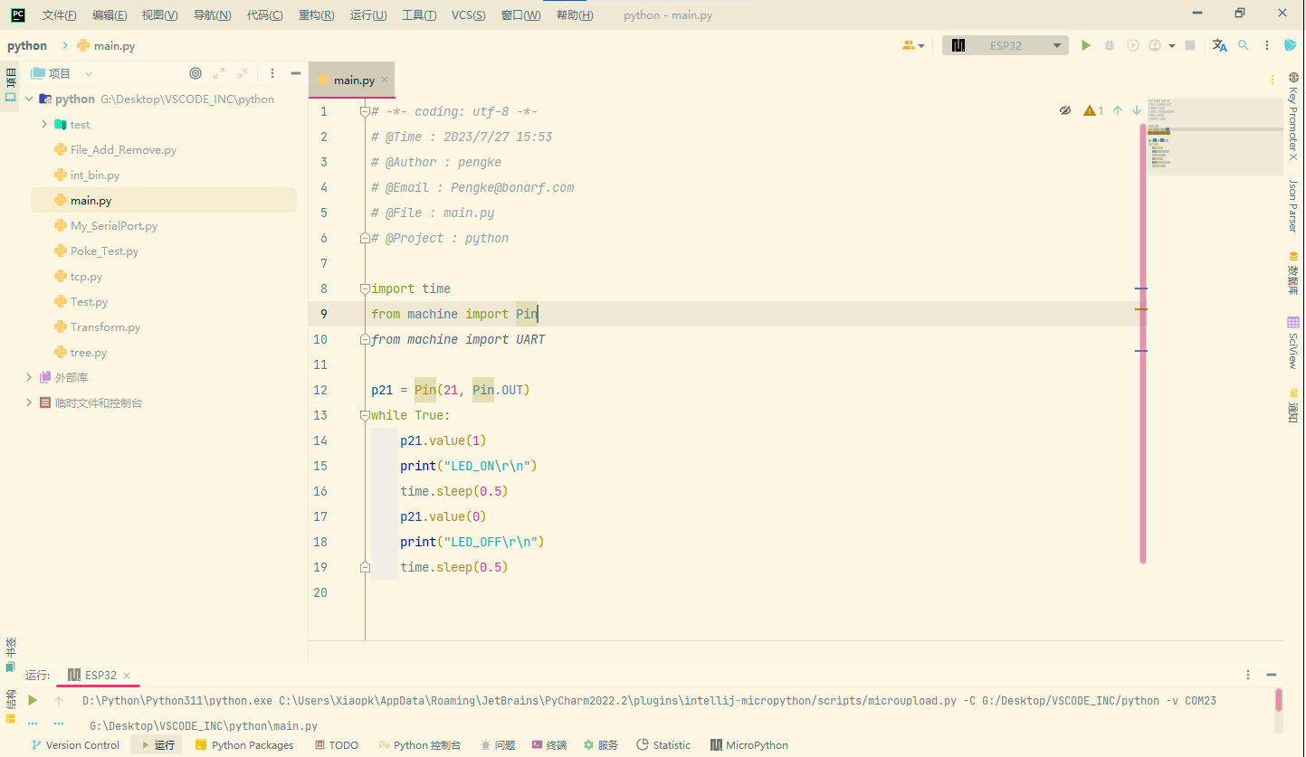
Task: Open the Python 控制台 tool window
Action: pos(420,745)
